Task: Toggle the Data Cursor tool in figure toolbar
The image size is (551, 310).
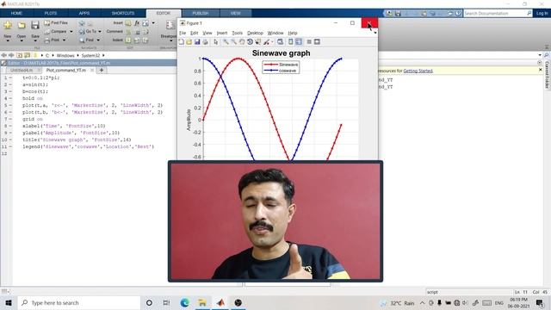Action: 258,42
